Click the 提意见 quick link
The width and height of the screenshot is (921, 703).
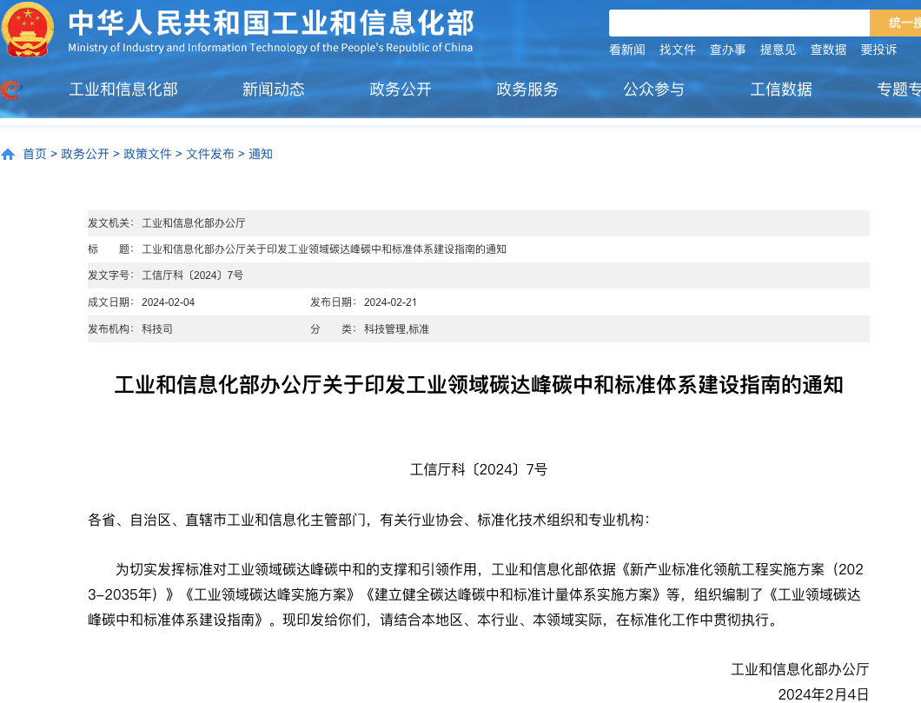777,50
